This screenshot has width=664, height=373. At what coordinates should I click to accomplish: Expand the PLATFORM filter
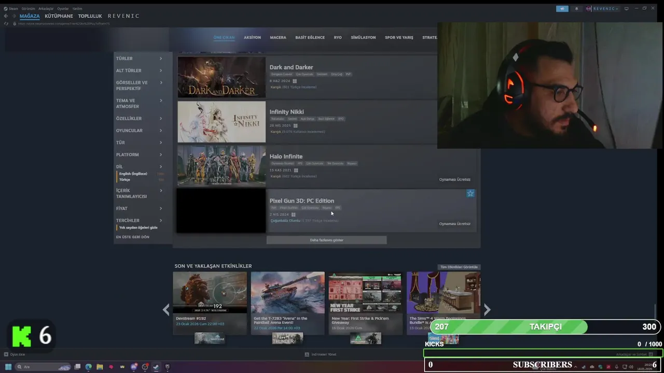(139, 154)
